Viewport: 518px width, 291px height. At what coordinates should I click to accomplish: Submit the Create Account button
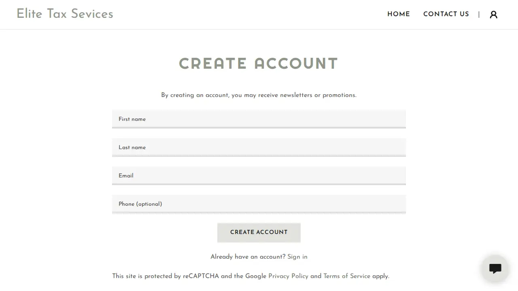pyautogui.click(x=259, y=232)
